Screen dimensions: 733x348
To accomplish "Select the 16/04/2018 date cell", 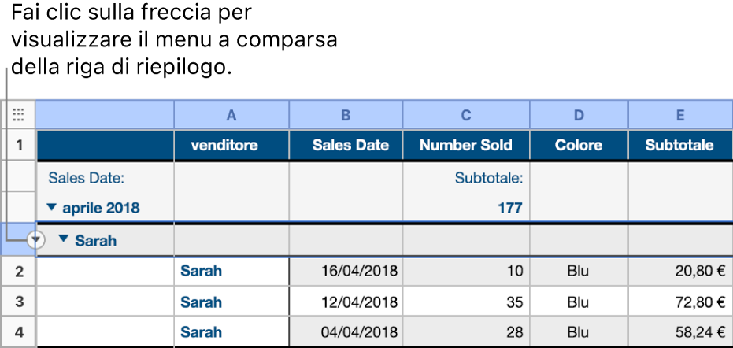I will click(346, 272).
